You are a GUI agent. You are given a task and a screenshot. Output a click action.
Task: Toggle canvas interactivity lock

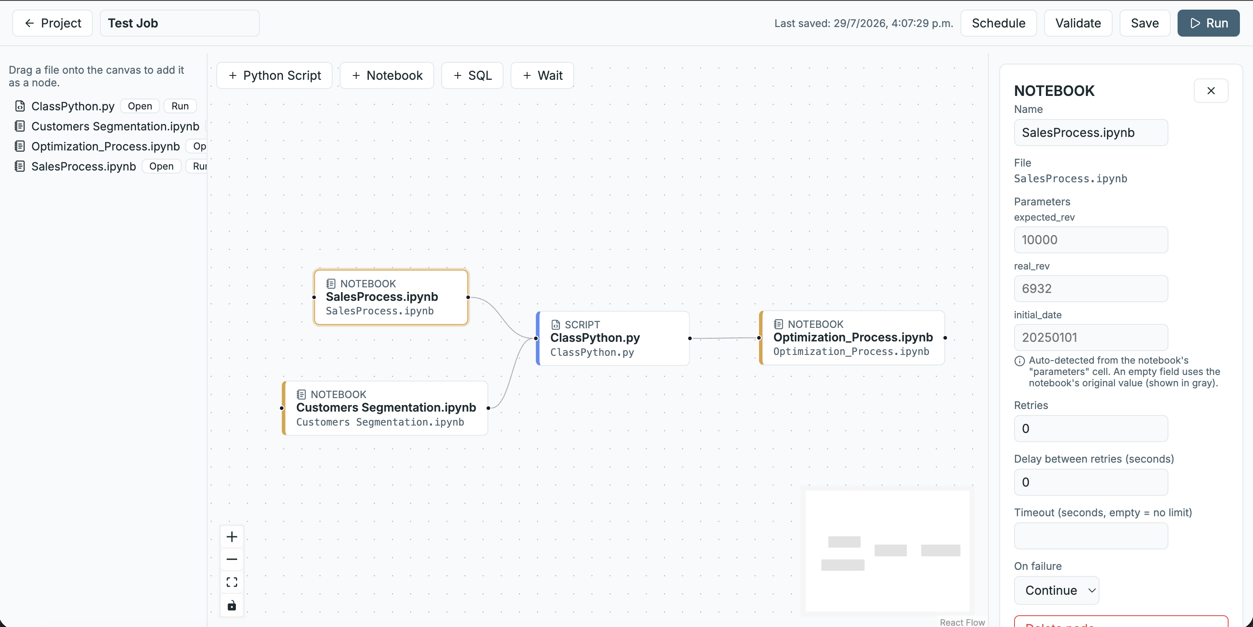coord(232,605)
